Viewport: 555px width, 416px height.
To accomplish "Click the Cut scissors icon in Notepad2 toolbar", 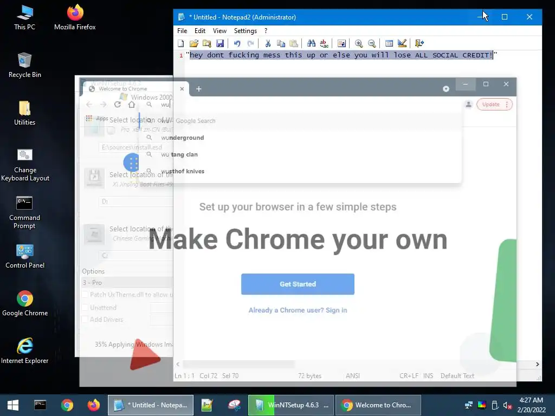I will click(268, 43).
